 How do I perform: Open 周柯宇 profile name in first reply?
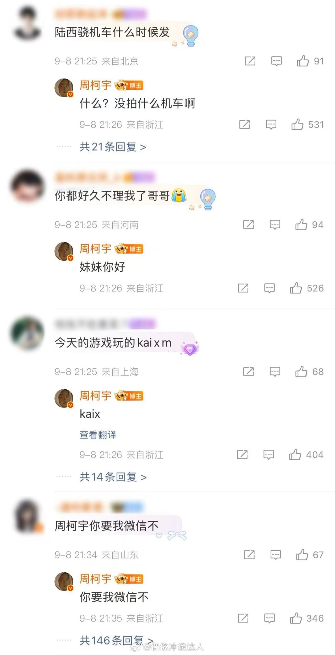tap(96, 85)
